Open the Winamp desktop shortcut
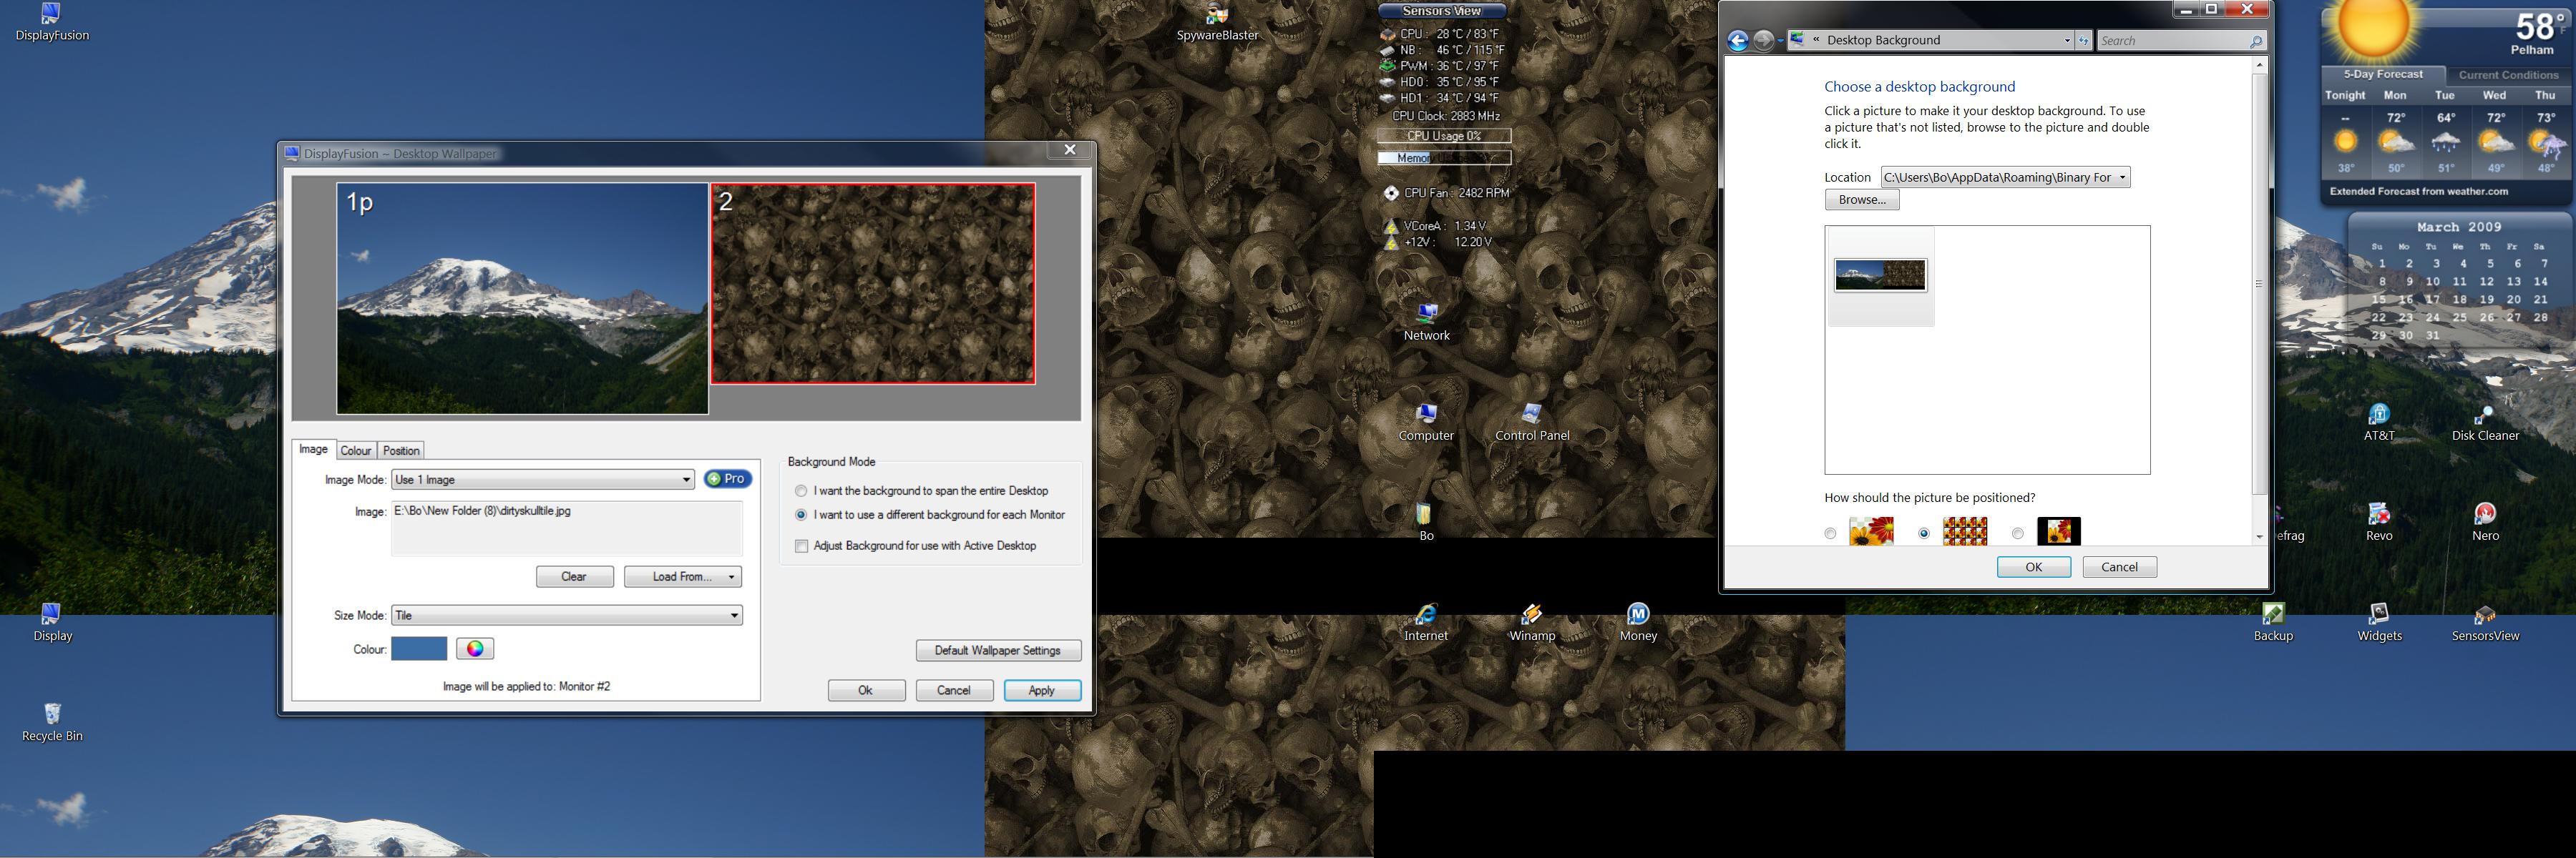 pos(1531,621)
